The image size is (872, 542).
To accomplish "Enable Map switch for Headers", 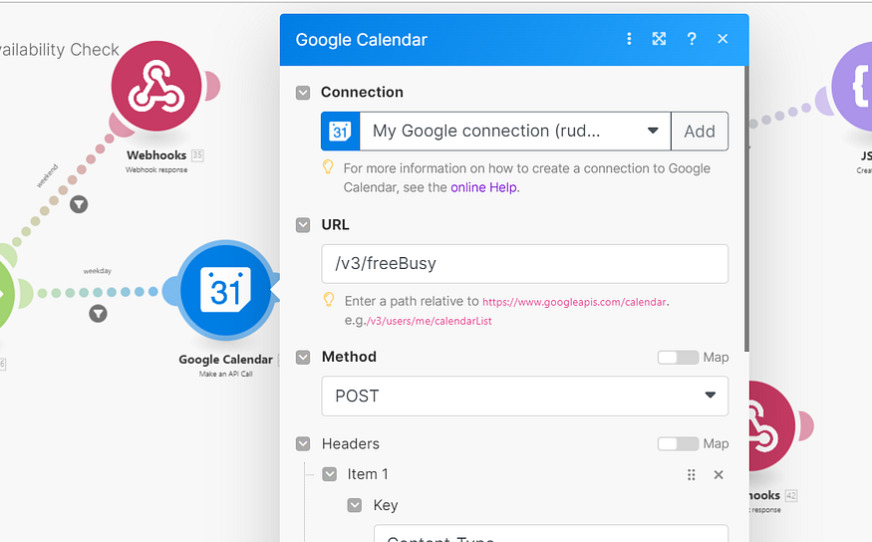I will (x=678, y=443).
